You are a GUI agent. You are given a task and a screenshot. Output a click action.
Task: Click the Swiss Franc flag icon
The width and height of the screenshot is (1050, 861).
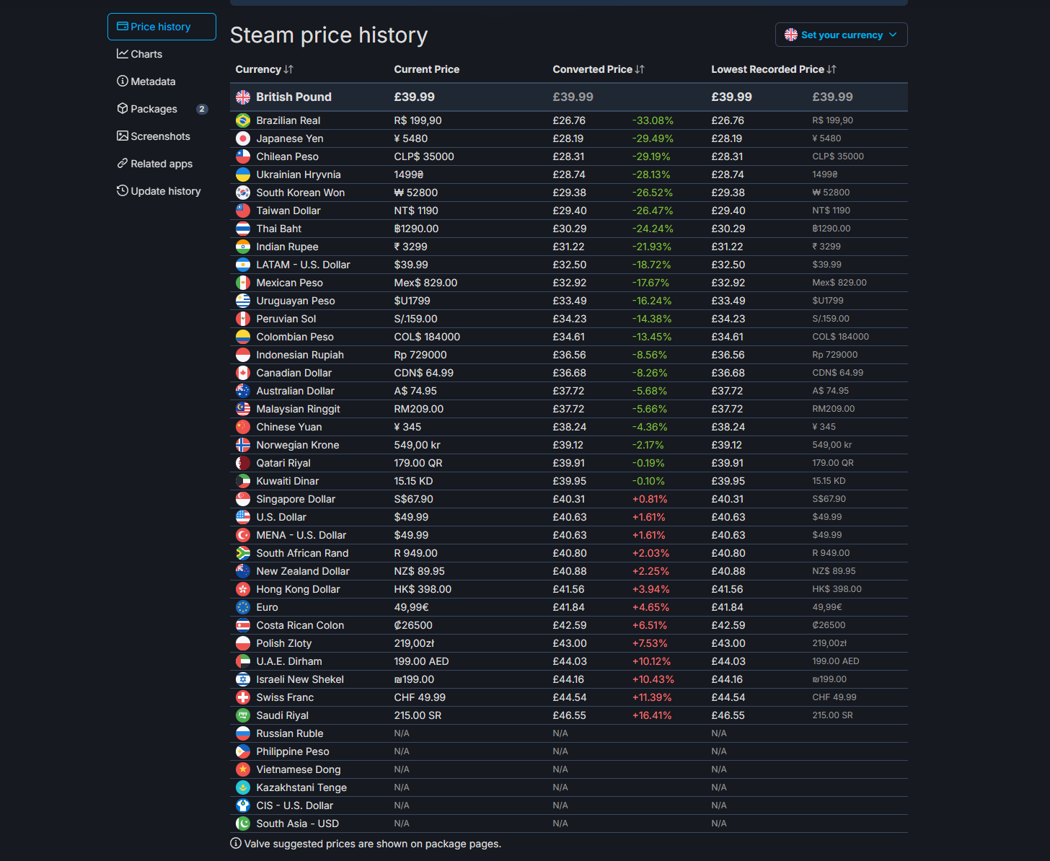[243, 697]
